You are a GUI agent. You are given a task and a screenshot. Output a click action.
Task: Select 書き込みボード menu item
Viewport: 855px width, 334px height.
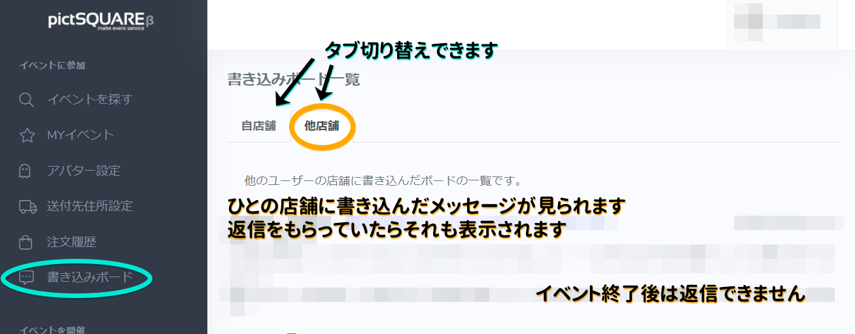[x=90, y=277]
